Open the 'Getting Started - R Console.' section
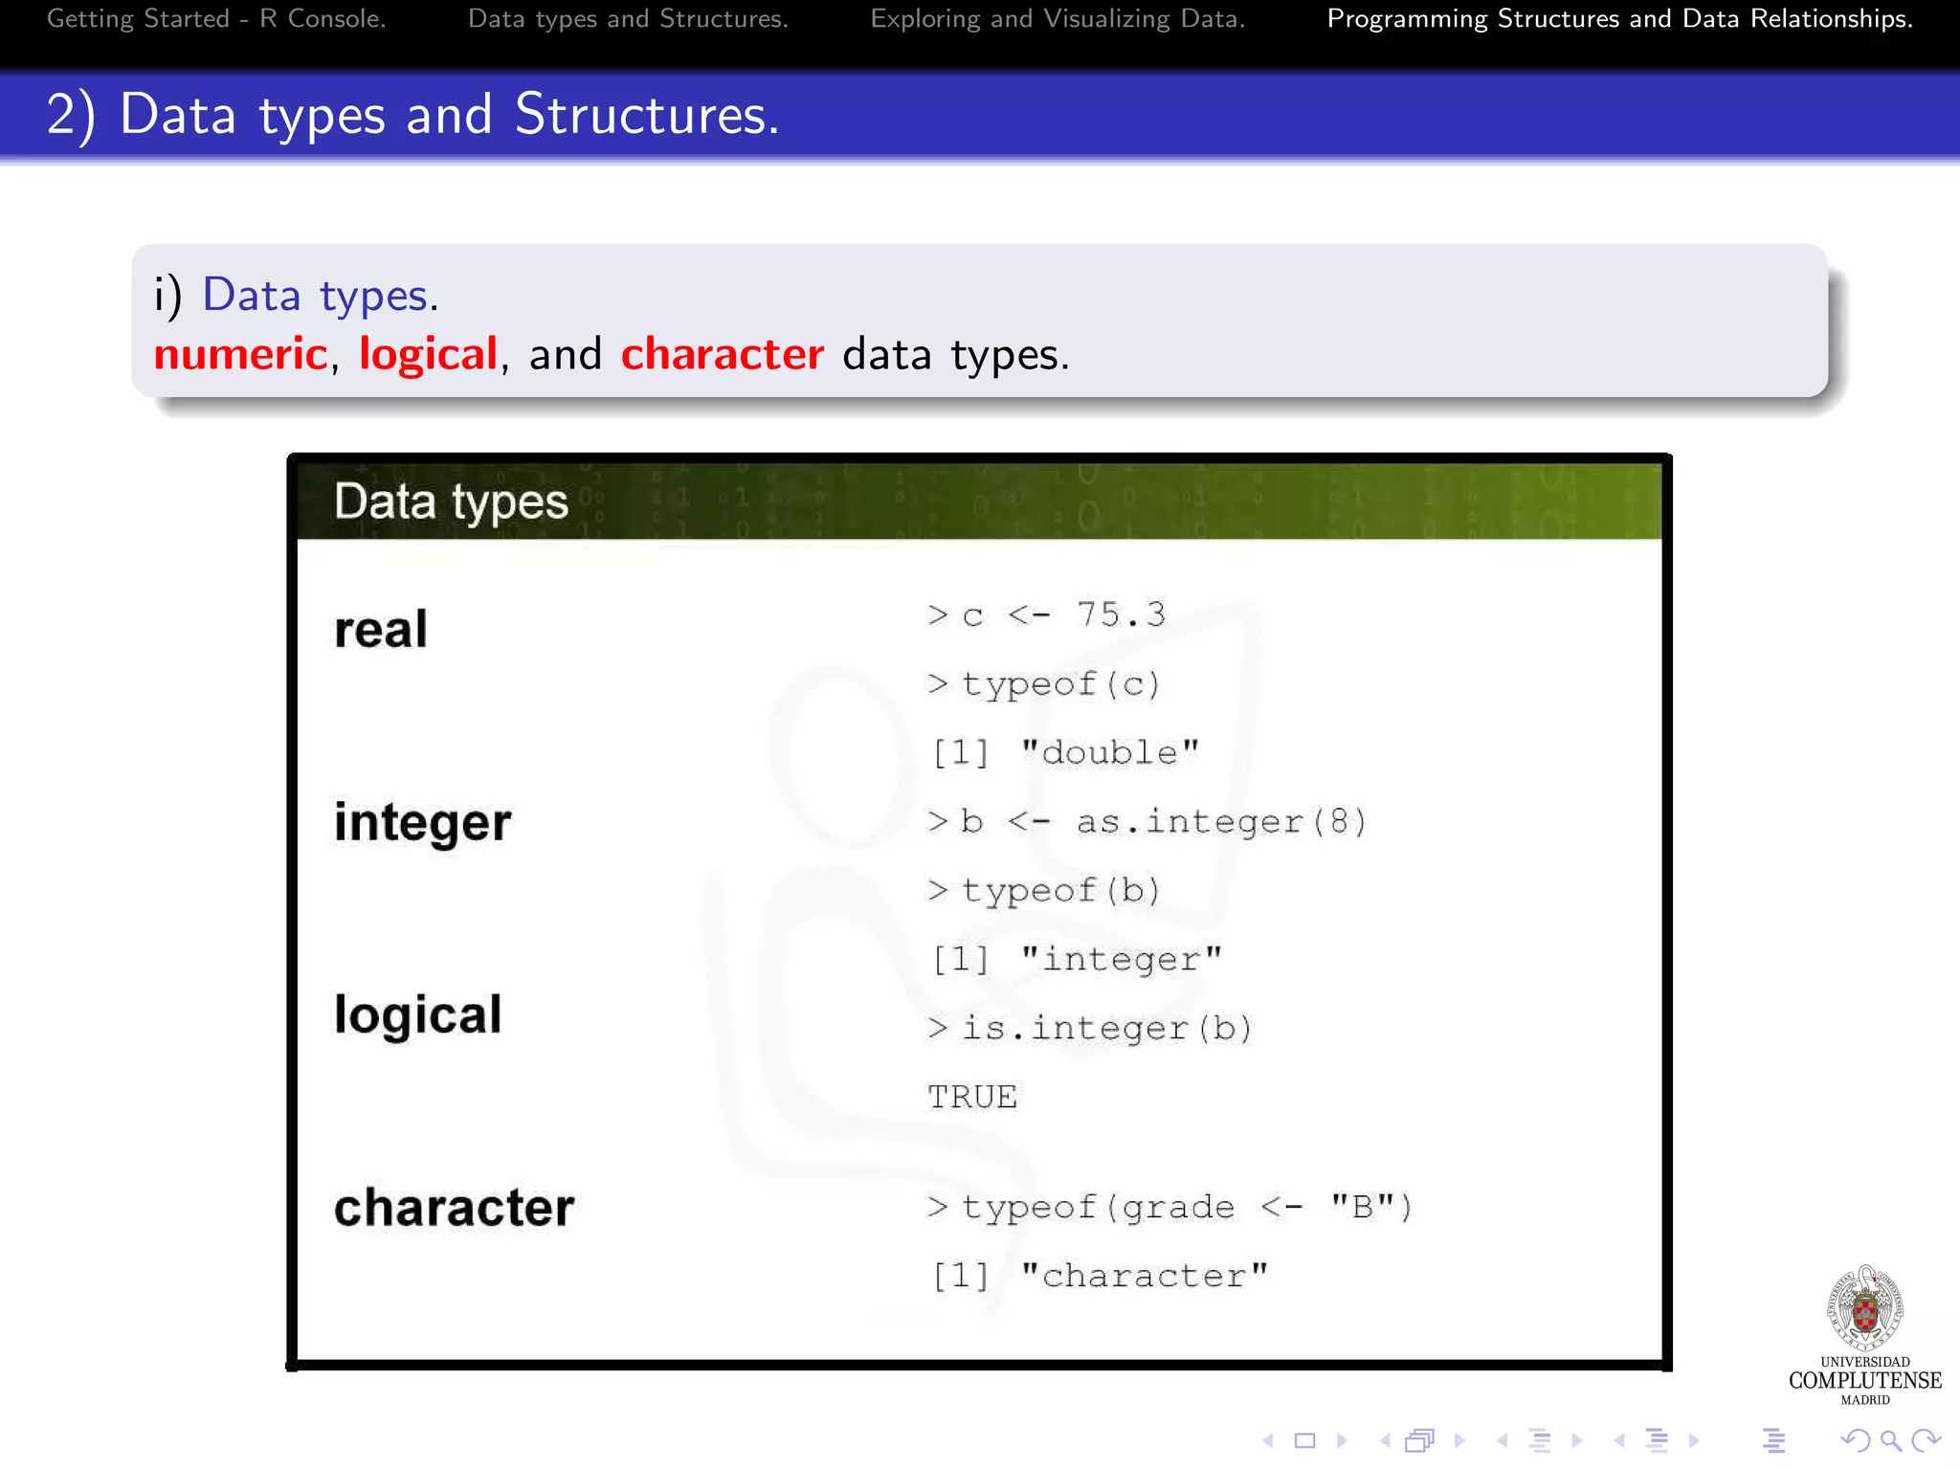1960x1470 pixels. pos(216,19)
